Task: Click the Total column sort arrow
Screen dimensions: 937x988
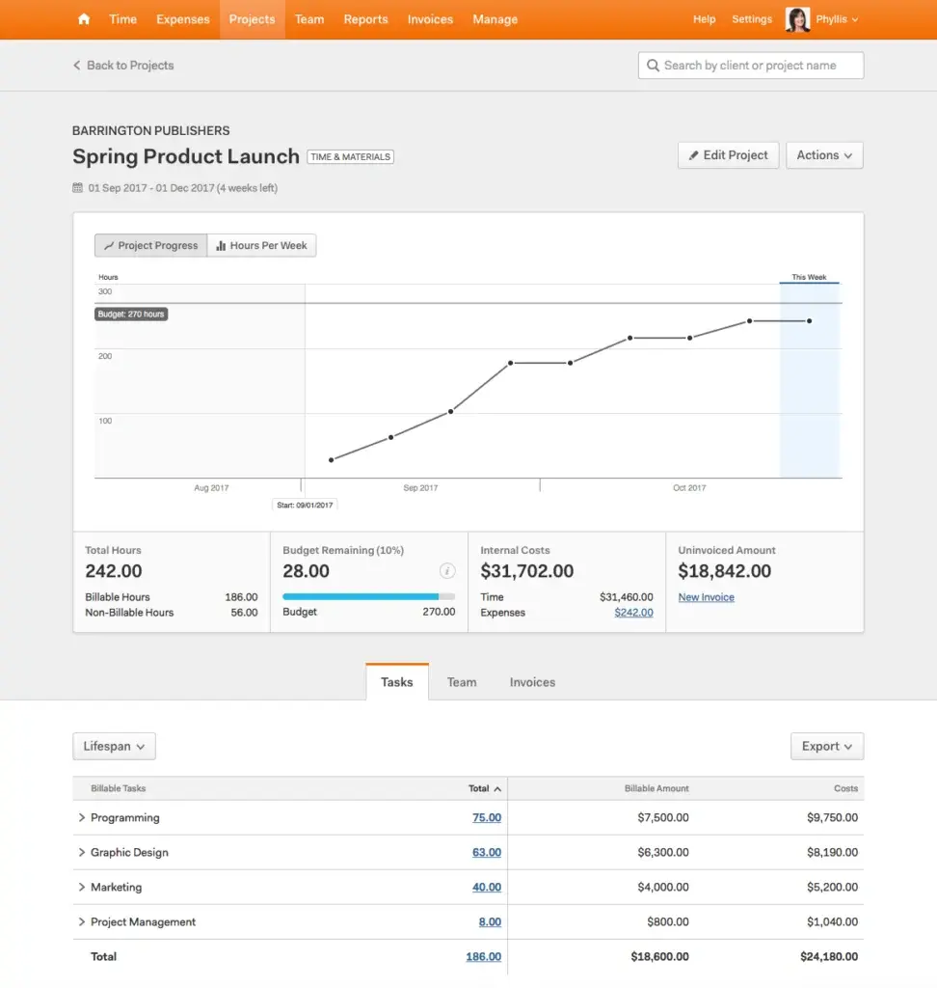Action: [497, 789]
